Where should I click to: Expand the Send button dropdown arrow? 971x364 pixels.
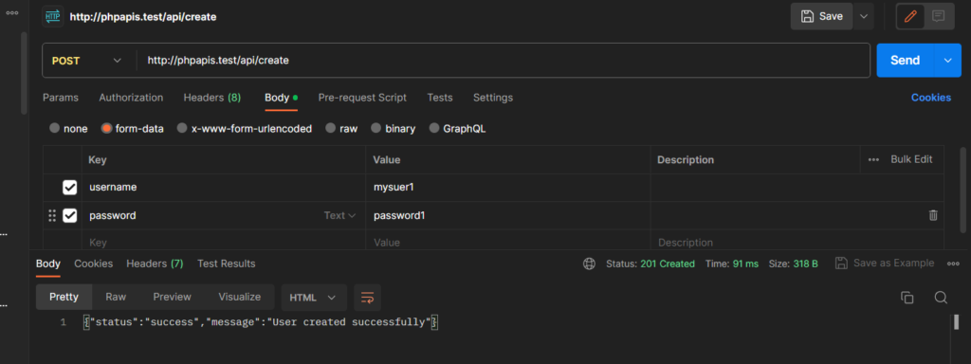947,60
